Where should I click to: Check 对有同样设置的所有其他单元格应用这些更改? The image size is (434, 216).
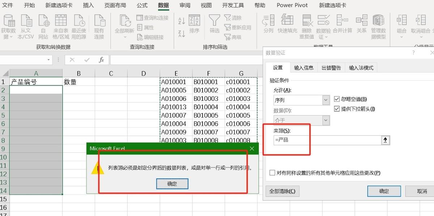(272, 173)
